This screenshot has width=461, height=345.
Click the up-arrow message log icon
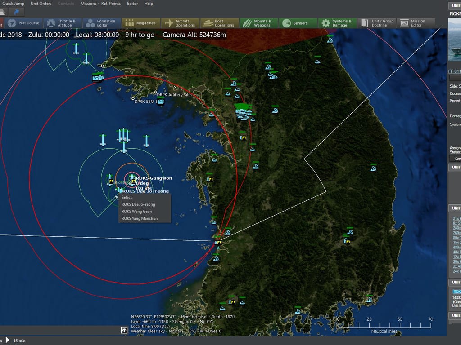(x=124, y=330)
